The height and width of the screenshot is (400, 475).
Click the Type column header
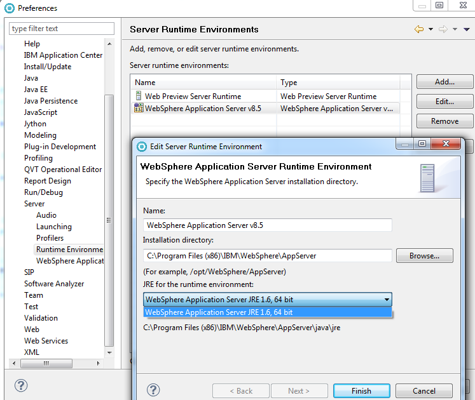click(338, 83)
